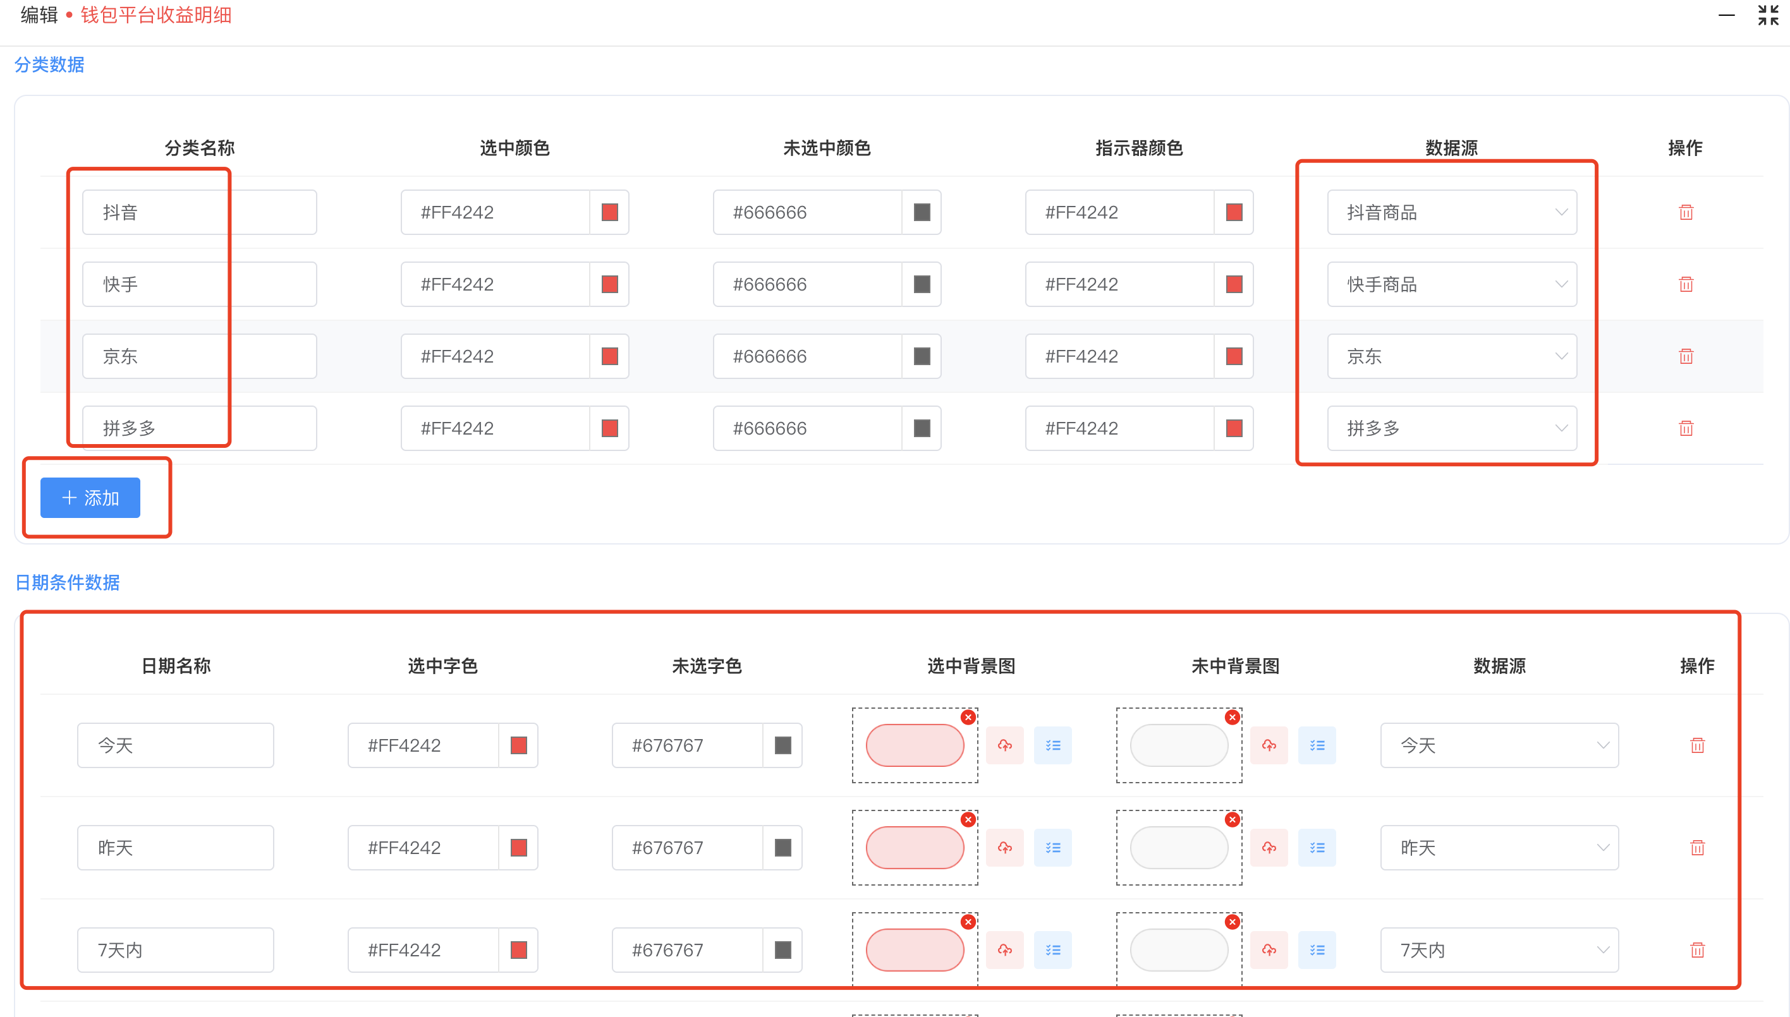The width and height of the screenshot is (1790, 1017).
Task: Open 快手商品 data source dropdown
Action: (1452, 284)
